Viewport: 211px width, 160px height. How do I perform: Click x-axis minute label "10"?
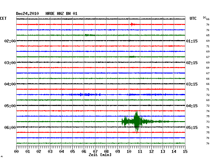pos(129,152)
